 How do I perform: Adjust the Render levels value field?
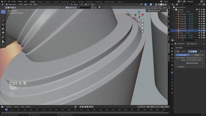tap(194, 60)
